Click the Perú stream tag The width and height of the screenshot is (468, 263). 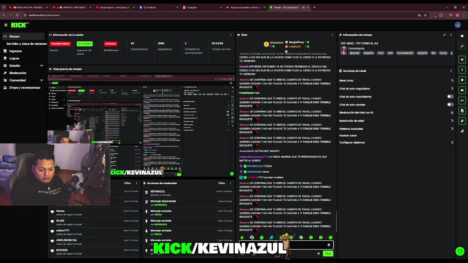pos(381,53)
